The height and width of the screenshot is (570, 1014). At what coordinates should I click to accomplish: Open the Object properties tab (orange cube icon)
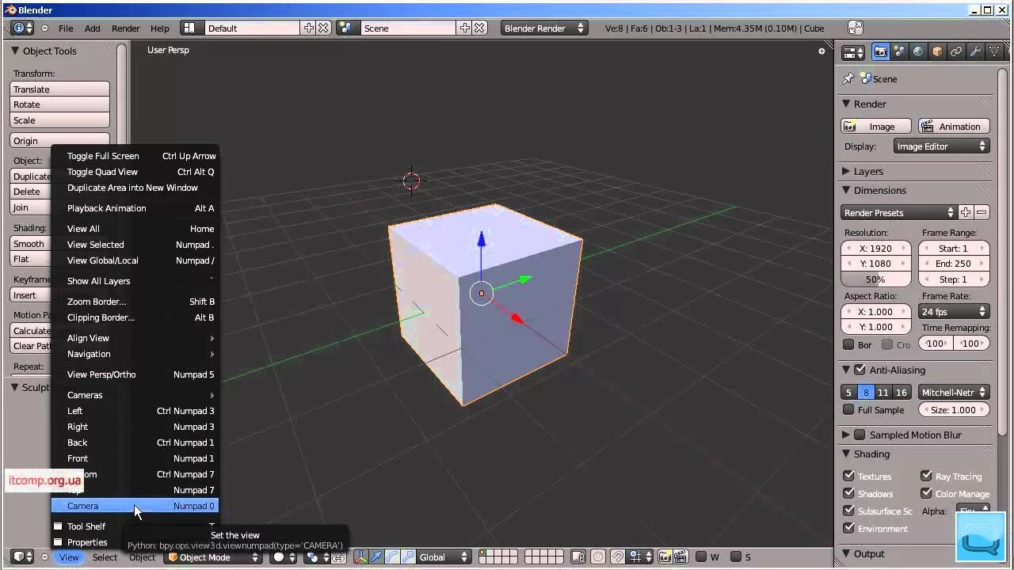(x=937, y=51)
